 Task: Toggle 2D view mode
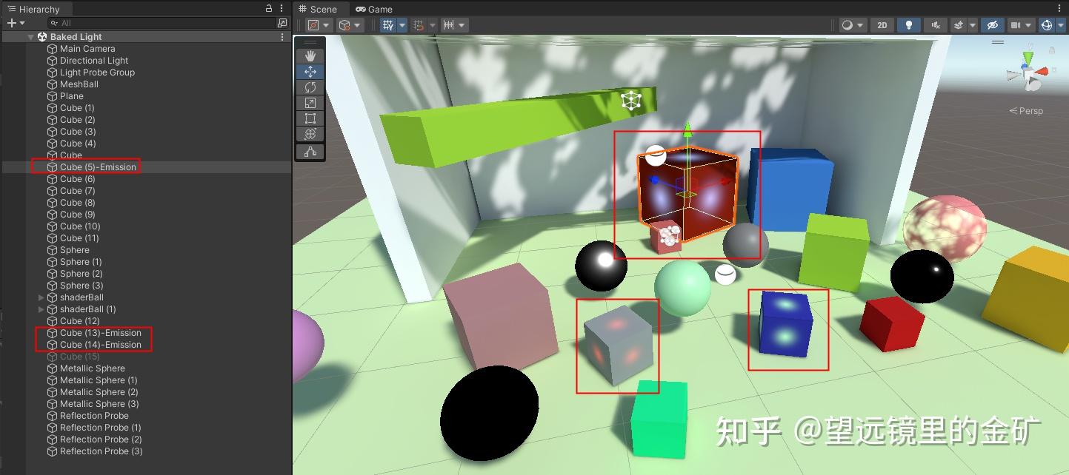tap(882, 24)
